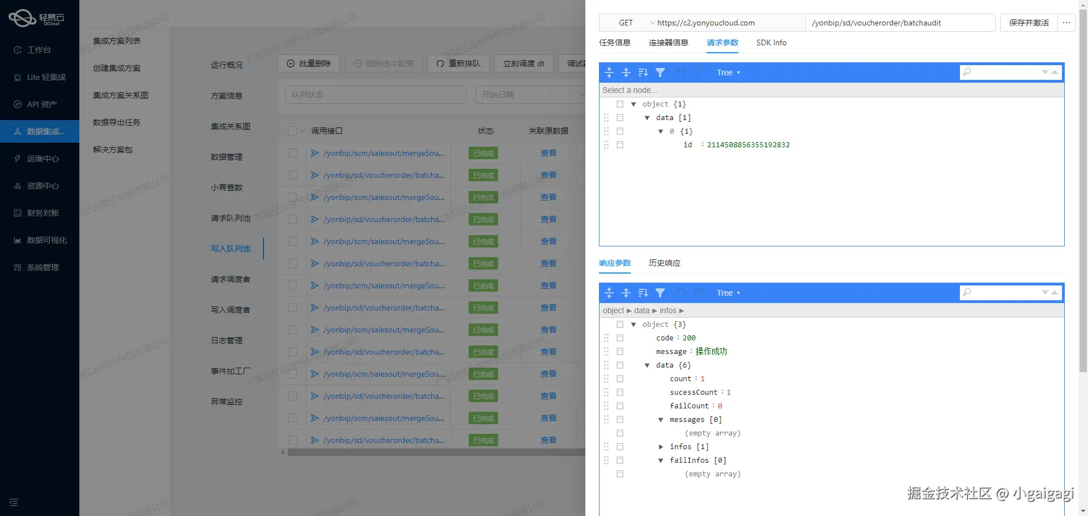The image size is (1088, 516).
Task: Click 查看 link in first table row
Action: [x=549, y=153]
